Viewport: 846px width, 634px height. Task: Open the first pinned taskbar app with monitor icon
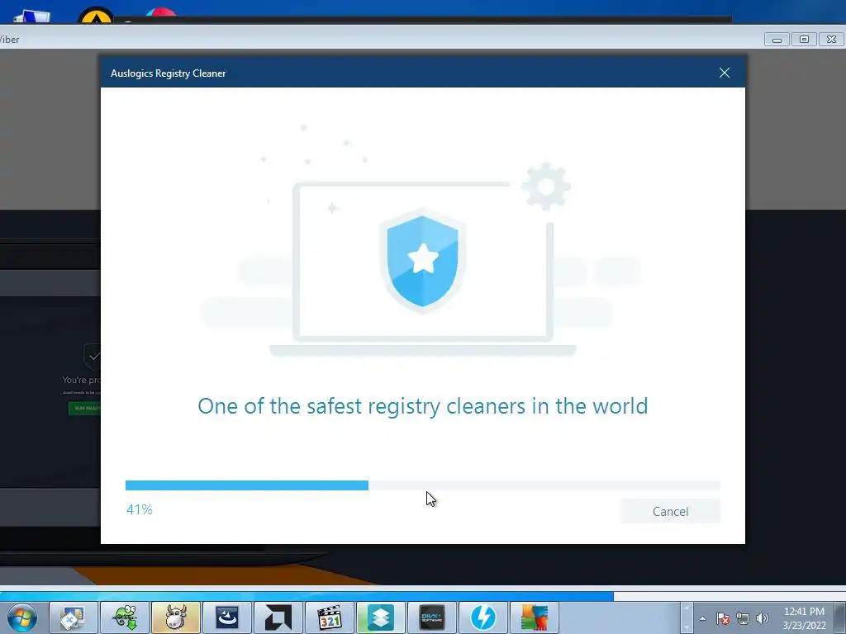74,617
